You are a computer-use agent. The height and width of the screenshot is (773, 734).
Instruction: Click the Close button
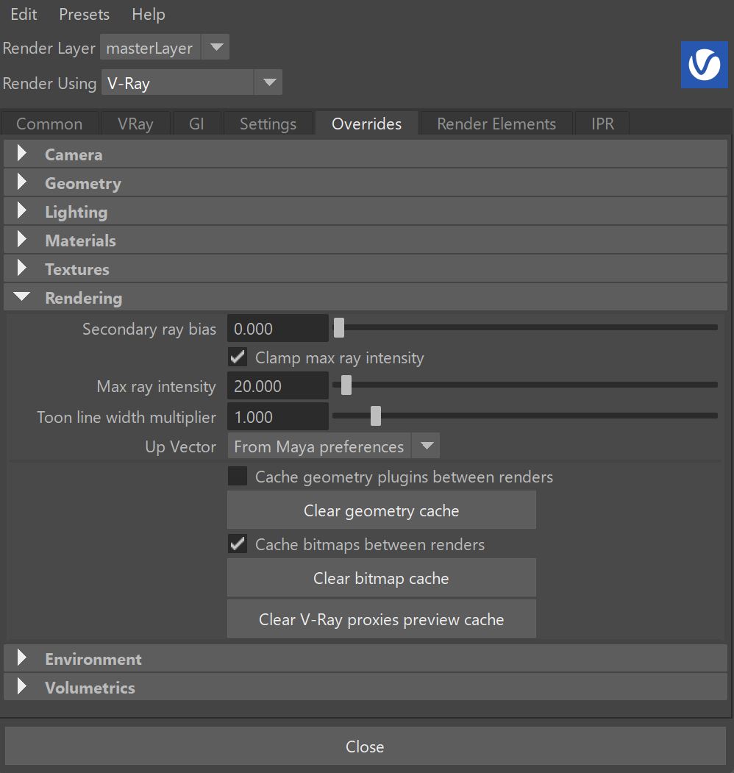click(366, 746)
